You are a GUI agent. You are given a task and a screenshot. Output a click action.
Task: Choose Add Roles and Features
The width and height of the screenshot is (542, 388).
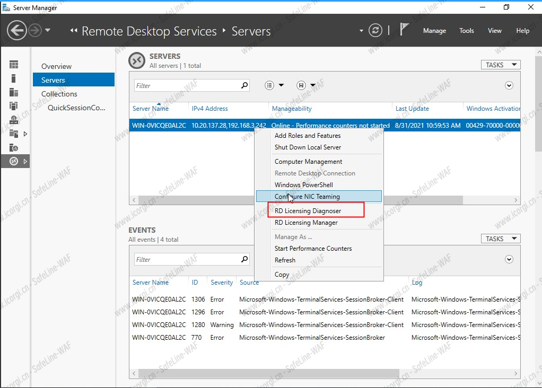[307, 136]
